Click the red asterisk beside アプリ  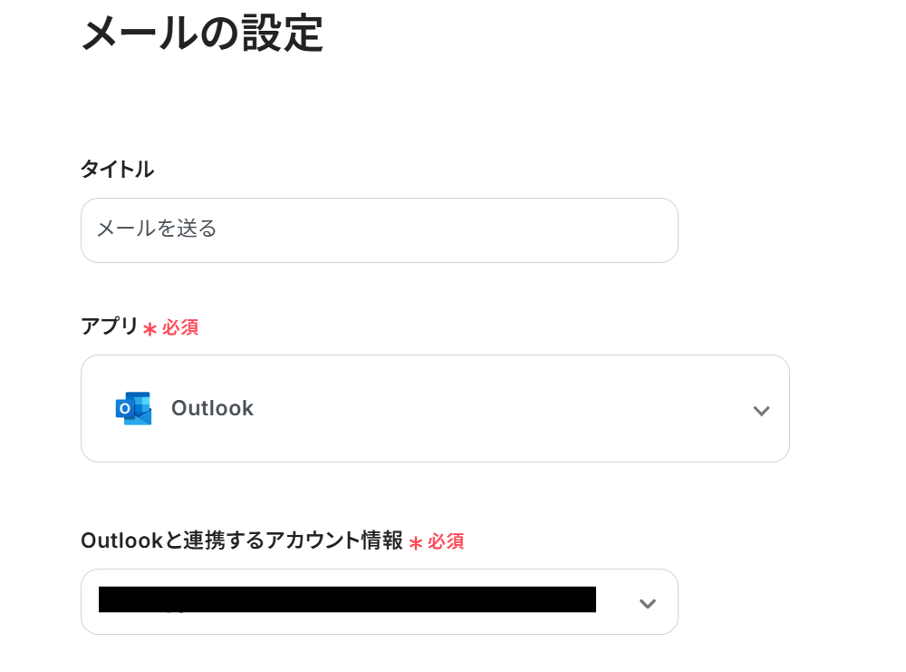149,329
